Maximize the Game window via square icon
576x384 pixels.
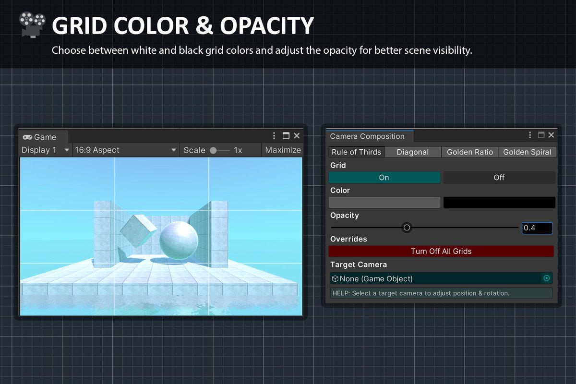pyautogui.click(x=286, y=136)
